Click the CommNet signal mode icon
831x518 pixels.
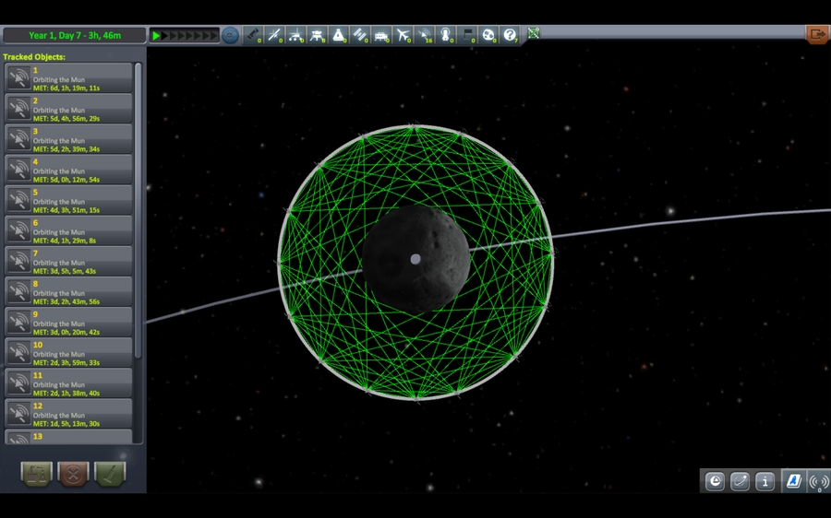(819, 481)
